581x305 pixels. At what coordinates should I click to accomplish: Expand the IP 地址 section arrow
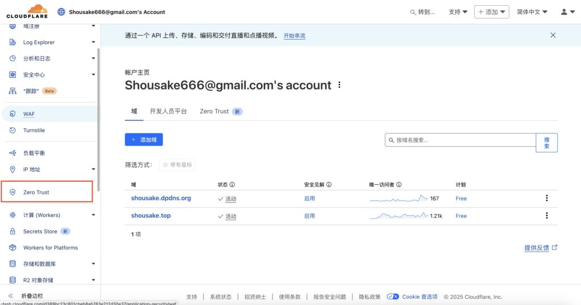tap(94, 169)
